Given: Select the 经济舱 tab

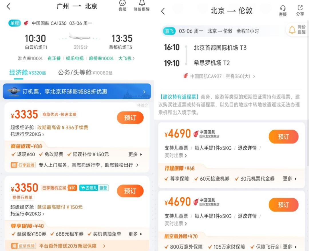Looking at the screenshot, I should point(27,73).
